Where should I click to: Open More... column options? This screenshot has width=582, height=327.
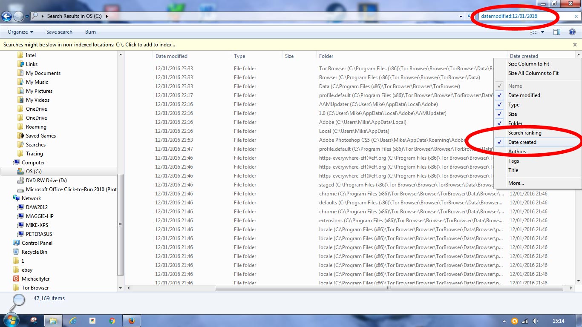(x=538, y=183)
